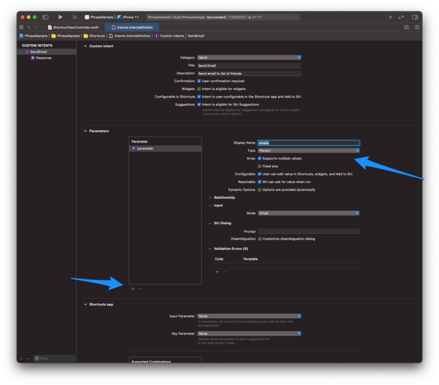Image resolution: width=439 pixels, height=385 pixels.
Task: Click the Siri Dialog Prompt field
Action: [309, 231]
